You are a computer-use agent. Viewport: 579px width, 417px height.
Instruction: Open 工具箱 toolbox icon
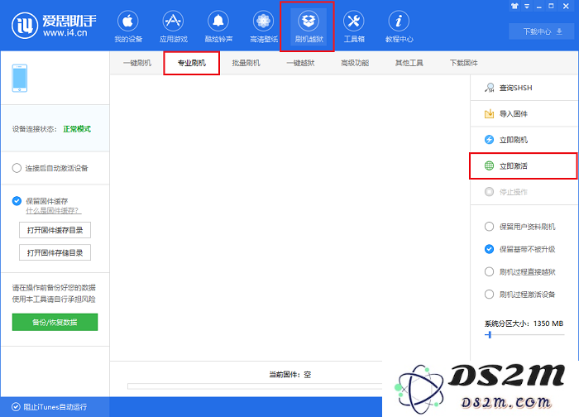(354, 21)
